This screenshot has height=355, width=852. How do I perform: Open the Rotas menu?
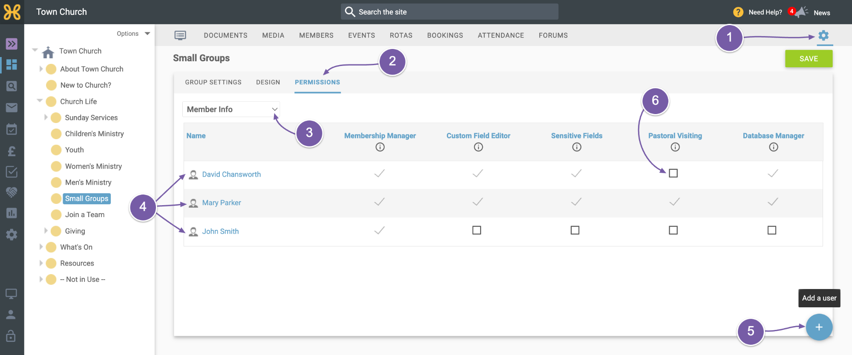[401, 35]
